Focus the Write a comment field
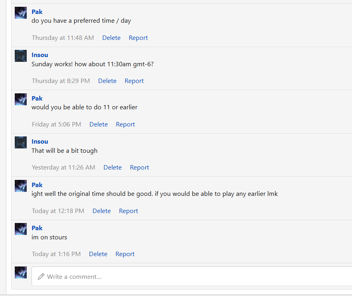Screen dimensions: 352x296 [192, 276]
